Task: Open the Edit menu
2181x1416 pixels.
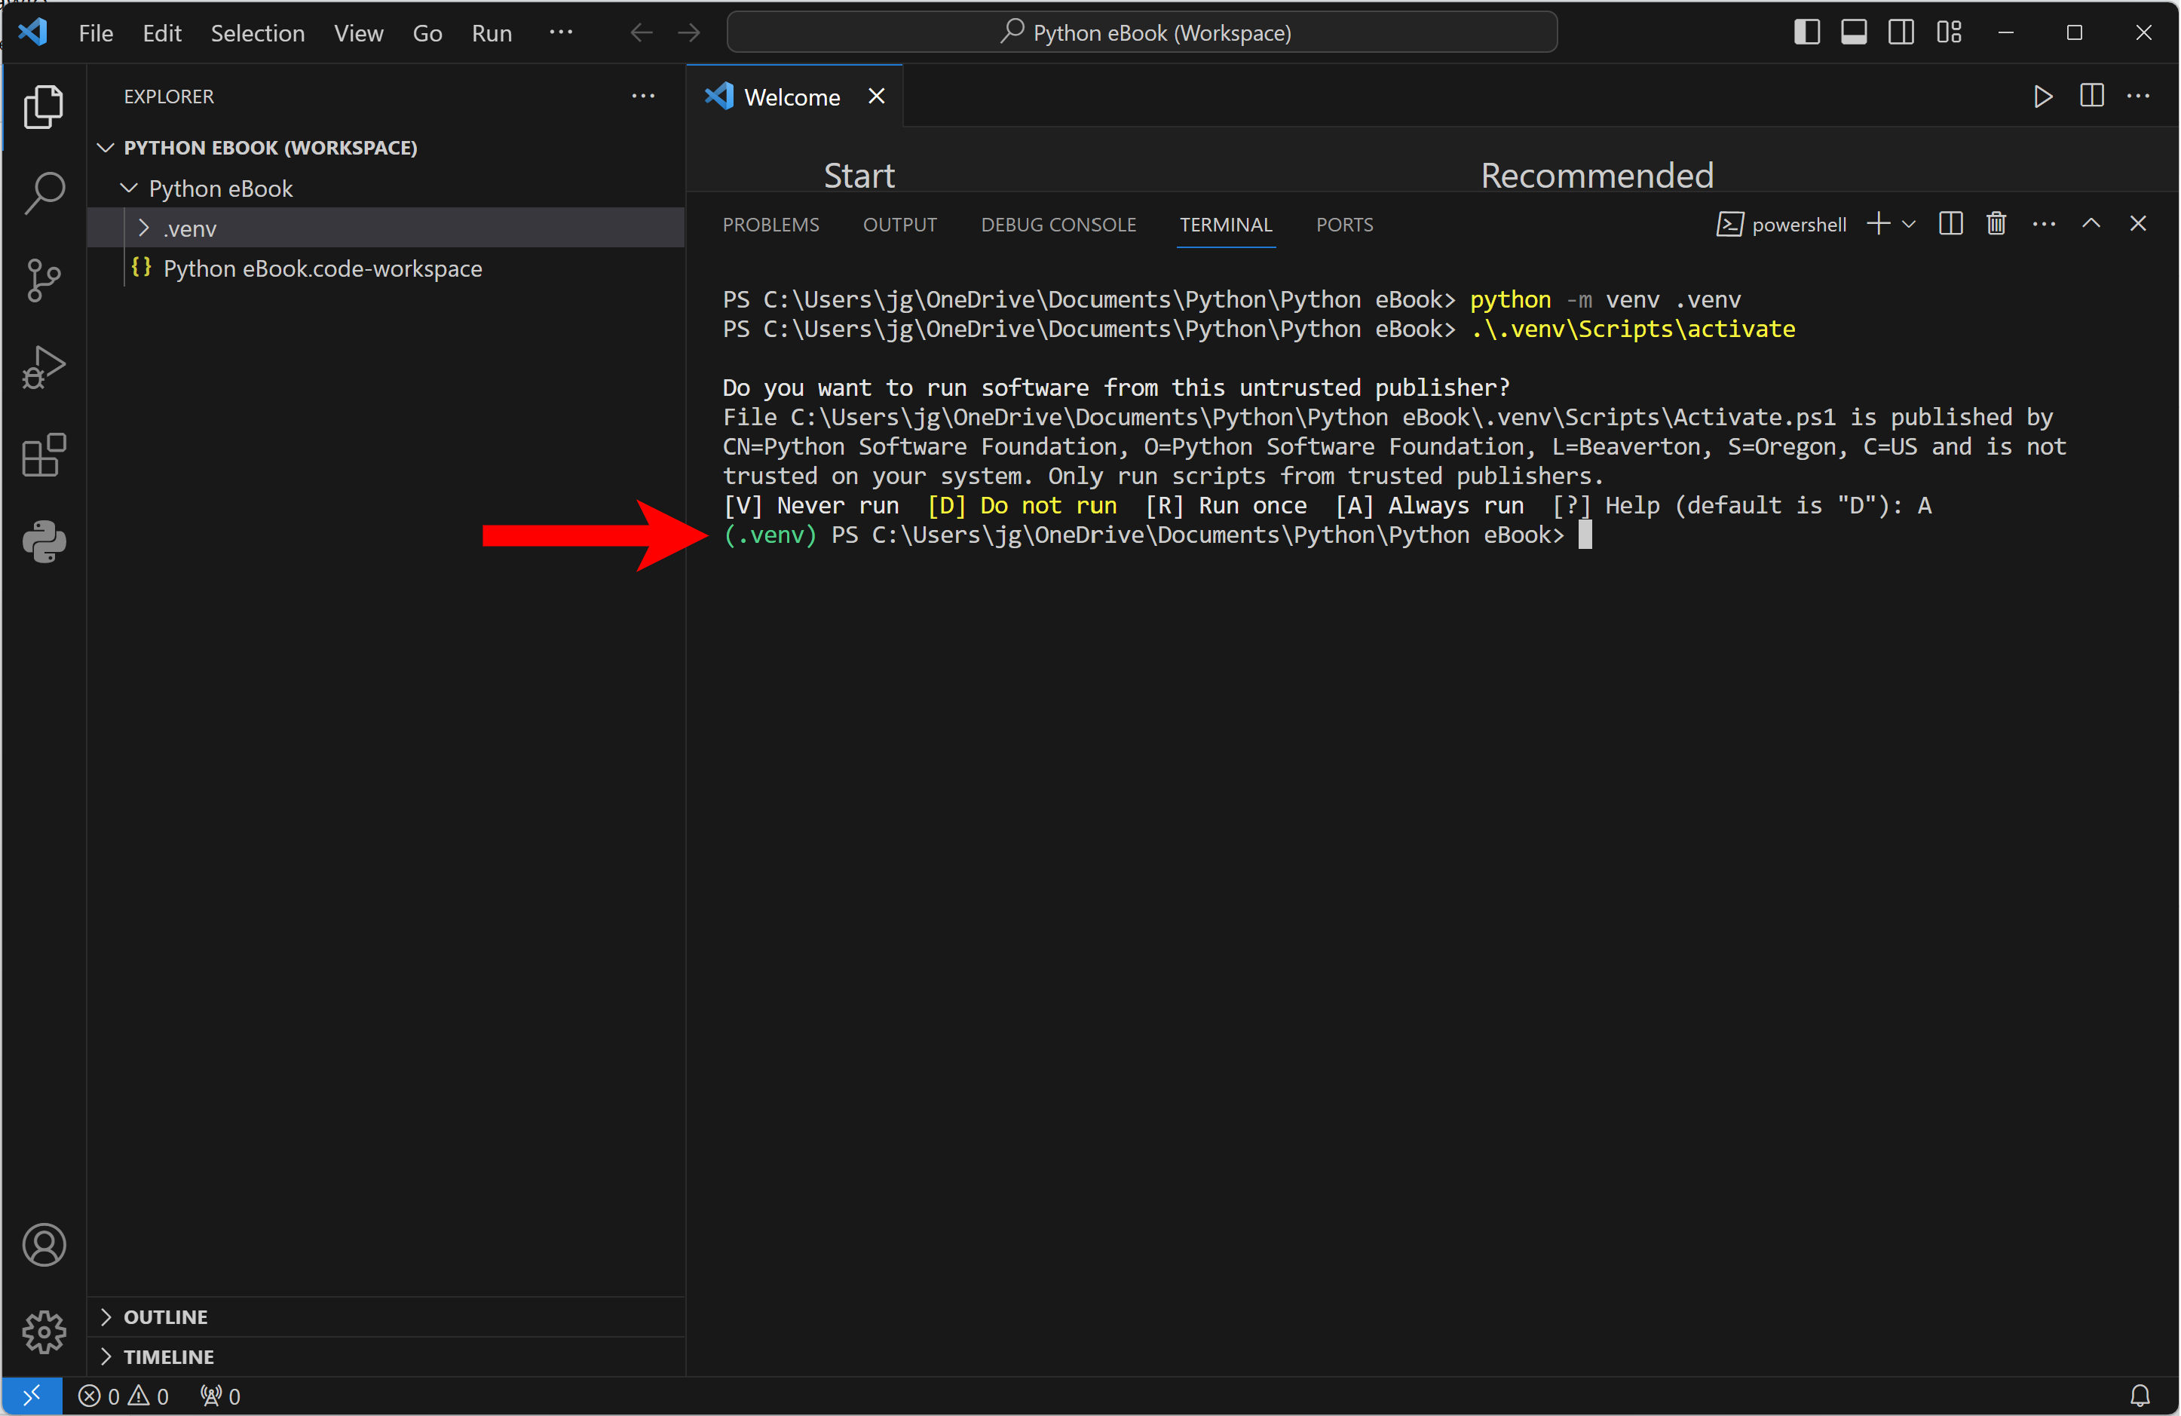Action: click(162, 33)
